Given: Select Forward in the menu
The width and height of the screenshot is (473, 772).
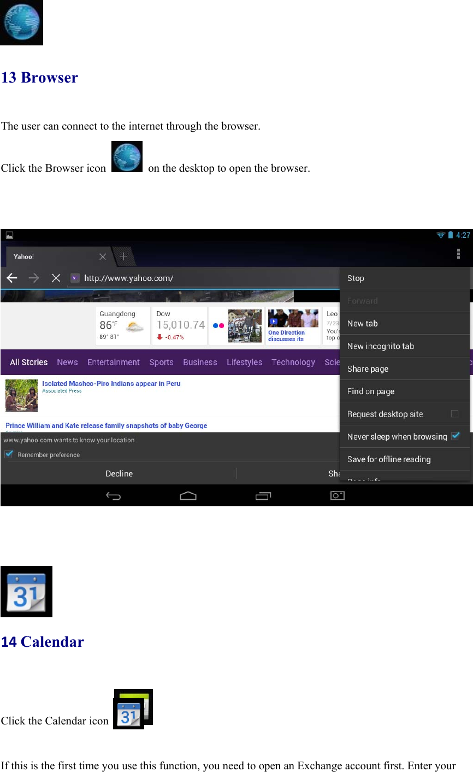Looking at the screenshot, I should (x=405, y=301).
